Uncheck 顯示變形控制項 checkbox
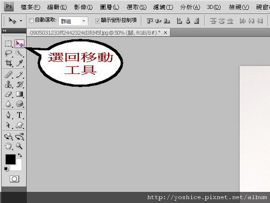270x203 pixels. pyautogui.click(x=97, y=21)
